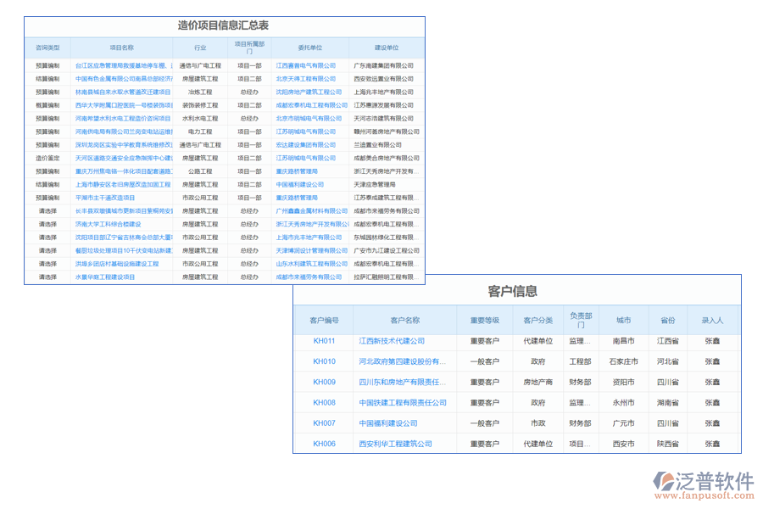The width and height of the screenshot is (763, 509).
Task: Open customer 江西新技术代建公司
Action: click(393, 342)
